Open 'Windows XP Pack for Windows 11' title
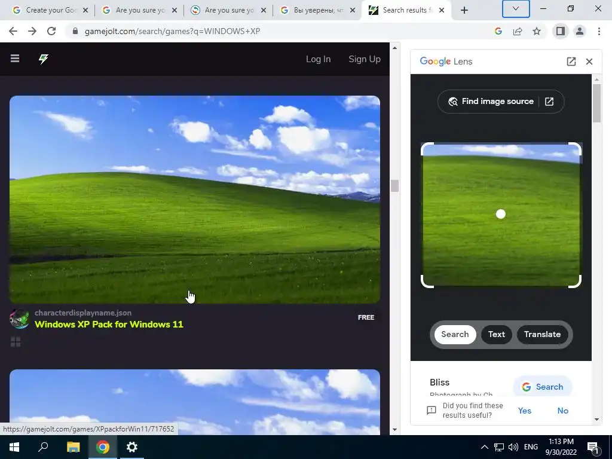 point(109,325)
